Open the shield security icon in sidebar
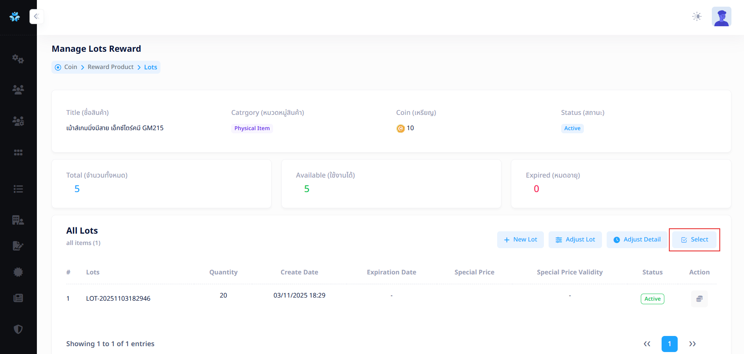The height and width of the screenshot is (354, 744). pyautogui.click(x=18, y=329)
